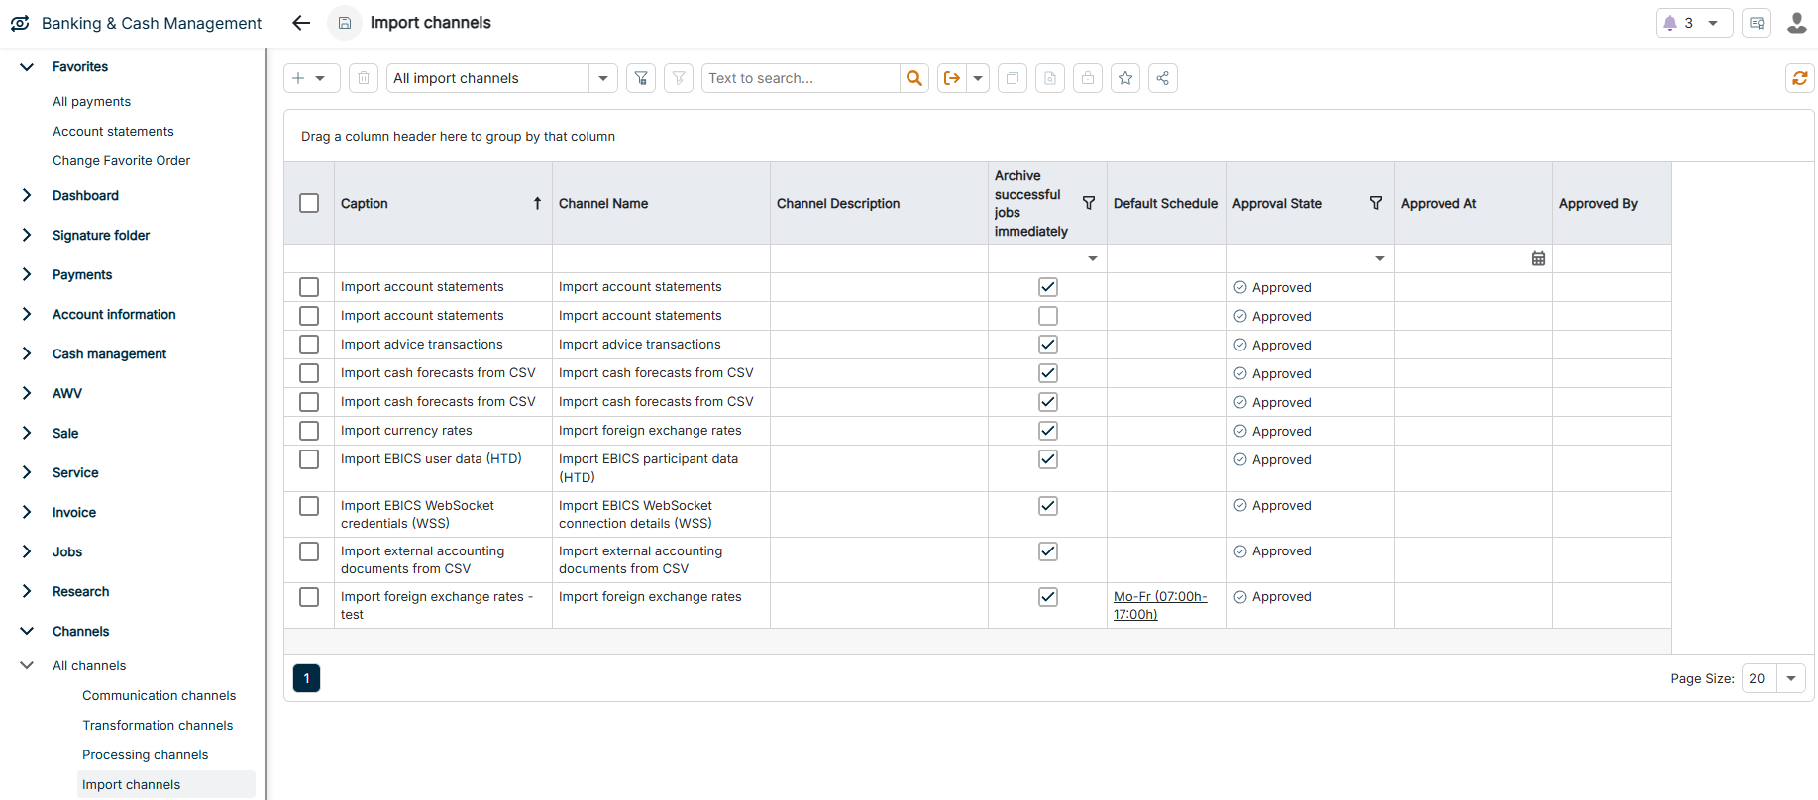Viewport: 1818px width, 800px height.
Task: Sort by Approved By column header
Action: coord(1598,203)
